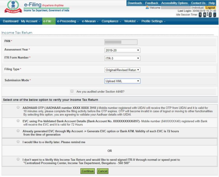This screenshot has height=177, width=219.
Task: Tick the audited under Section 44AB checkbox
Action: pos(72,91)
